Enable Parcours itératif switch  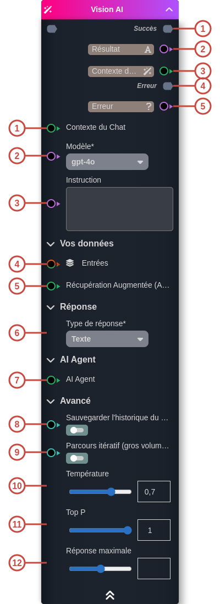[77, 458]
